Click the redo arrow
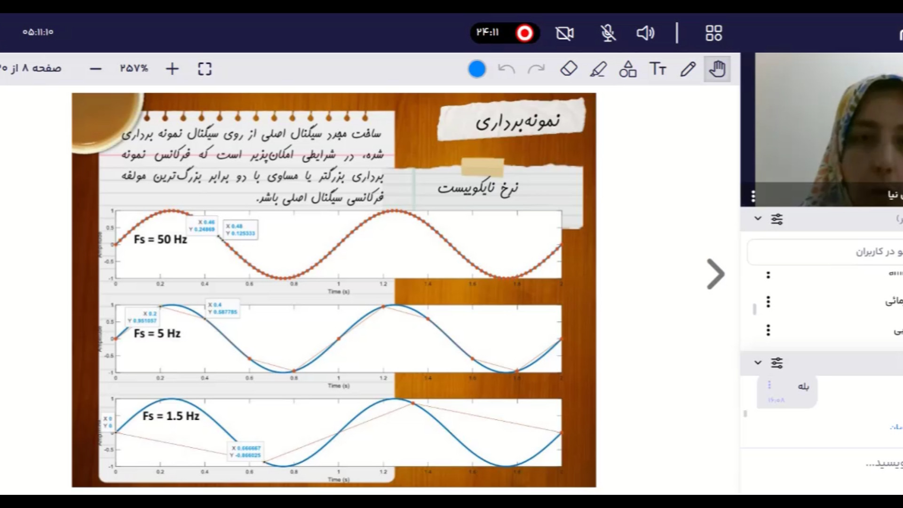This screenshot has height=508, width=903. tap(536, 69)
